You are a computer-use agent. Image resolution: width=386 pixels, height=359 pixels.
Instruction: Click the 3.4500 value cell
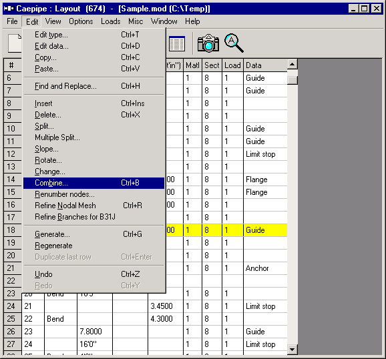click(x=166, y=306)
